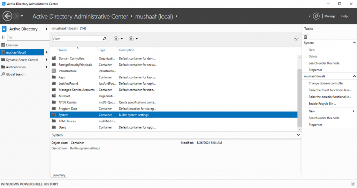Click the Keys container folder icon
This screenshot has width=357, height=188.
[x=54, y=77]
